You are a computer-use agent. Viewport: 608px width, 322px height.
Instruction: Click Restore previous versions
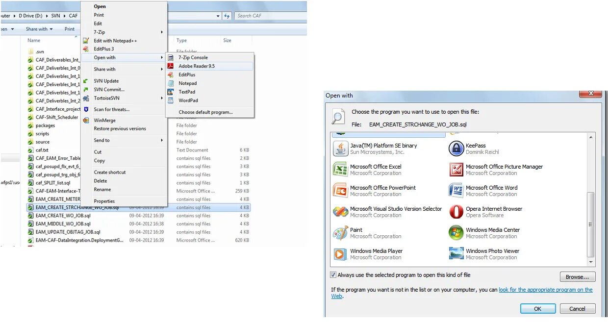[x=120, y=129]
